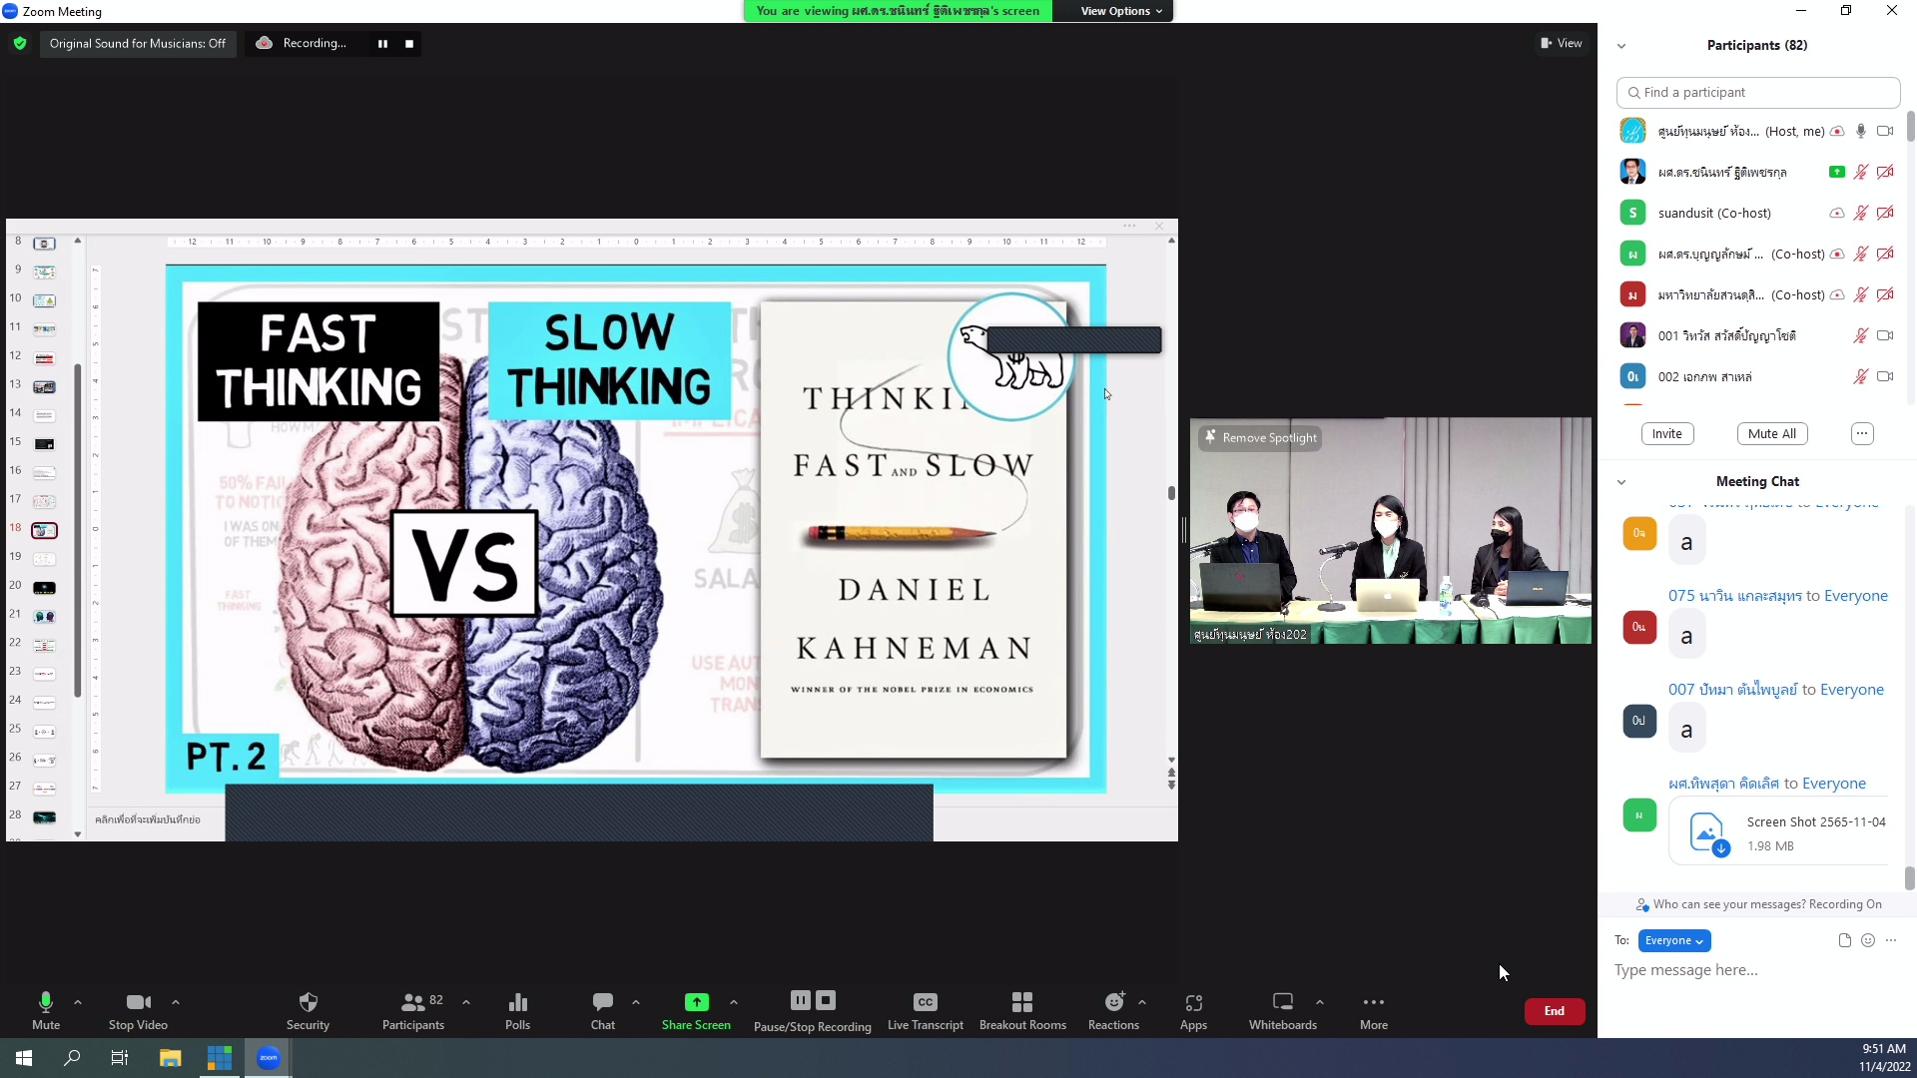Open File Explorer from taskbar
Viewport: 1917px width, 1078px height.
170,1058
